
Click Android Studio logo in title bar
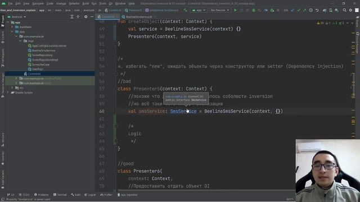point(3,3)
